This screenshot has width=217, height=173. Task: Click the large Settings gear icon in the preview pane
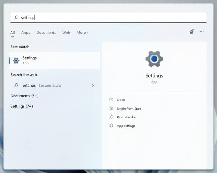(154, 59)
